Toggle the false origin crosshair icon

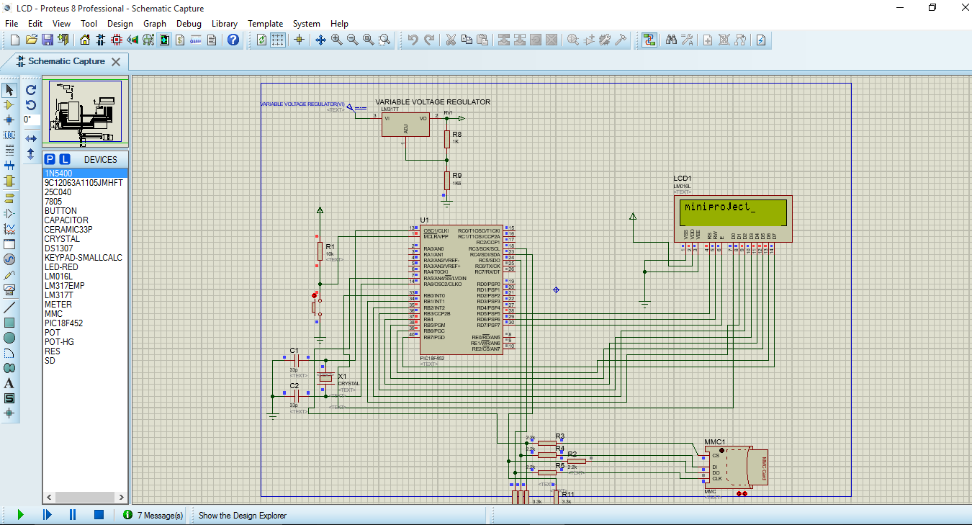point(300,40)
